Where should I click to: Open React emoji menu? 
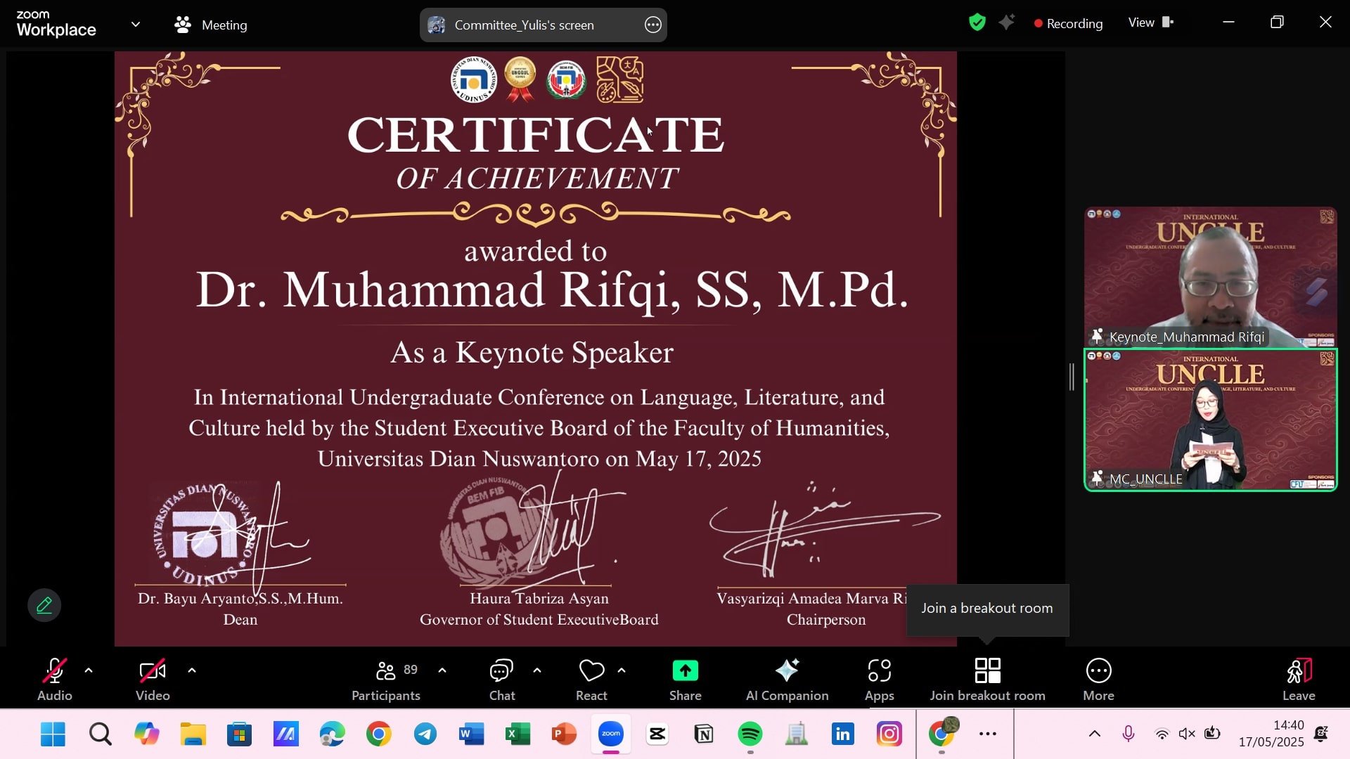tap(591, 679)
